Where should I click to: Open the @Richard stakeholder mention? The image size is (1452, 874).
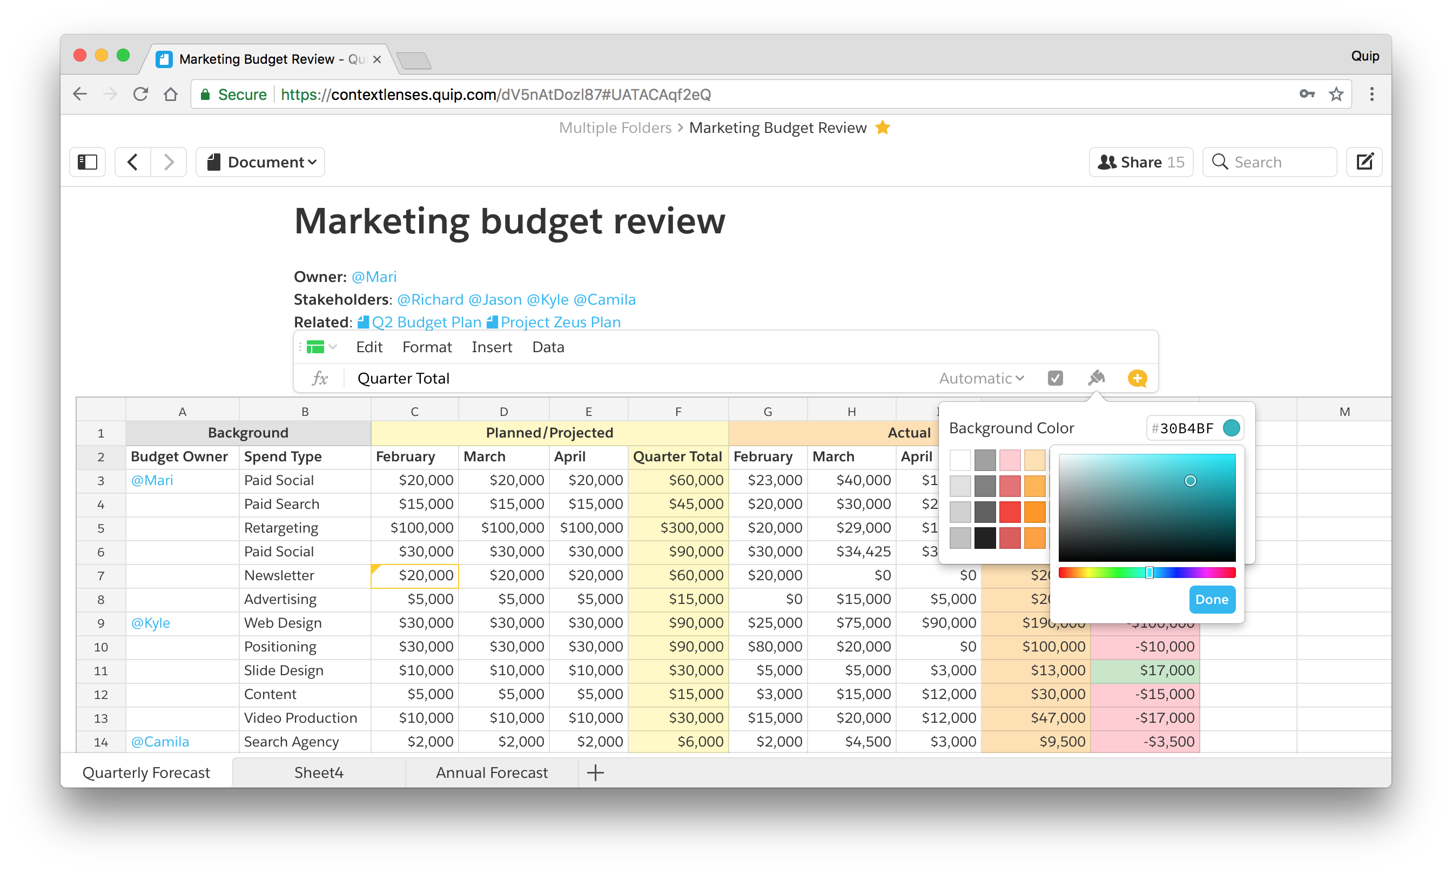click(x=430, y=300)
